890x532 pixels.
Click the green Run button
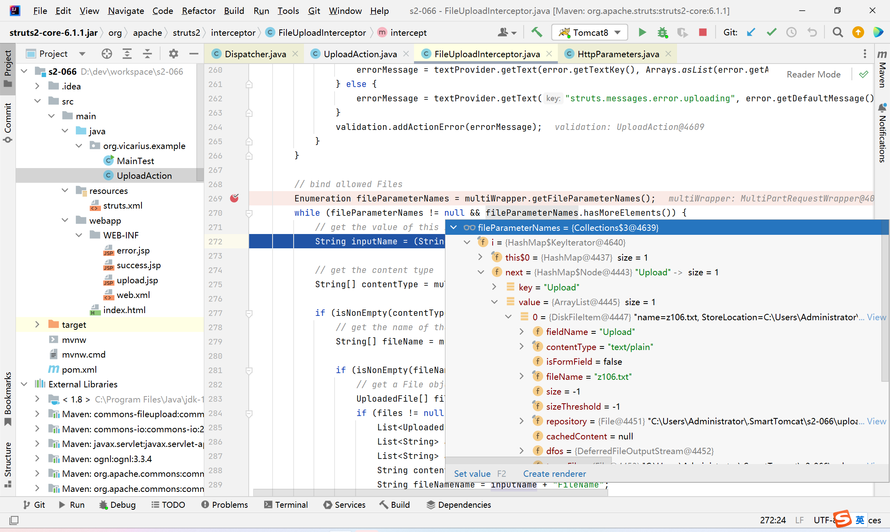(x=642, y=33)
